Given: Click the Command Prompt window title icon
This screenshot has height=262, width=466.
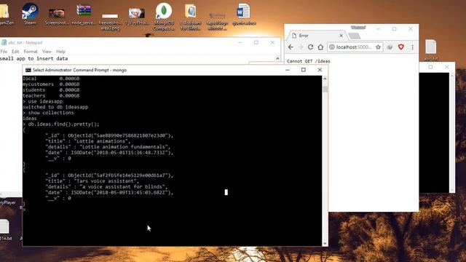Looking at the screenshot, I should tap(28, 70).
